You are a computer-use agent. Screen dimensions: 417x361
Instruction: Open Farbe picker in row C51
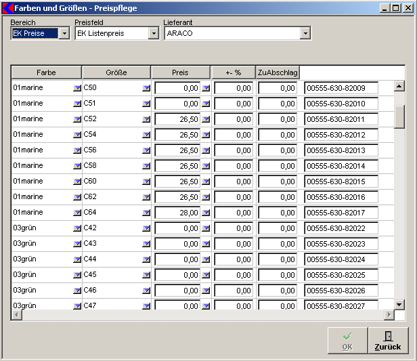tap(77, 104)
